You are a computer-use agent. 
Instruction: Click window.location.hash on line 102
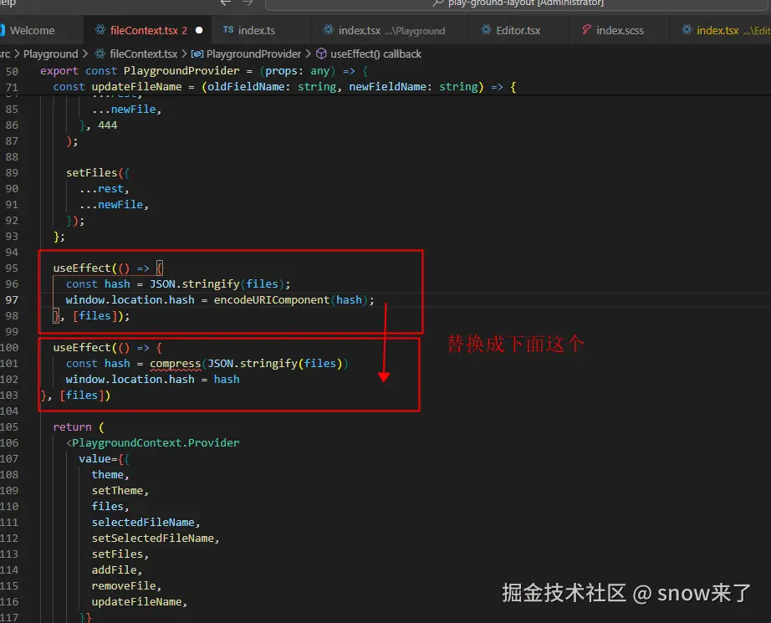point(130,380)
